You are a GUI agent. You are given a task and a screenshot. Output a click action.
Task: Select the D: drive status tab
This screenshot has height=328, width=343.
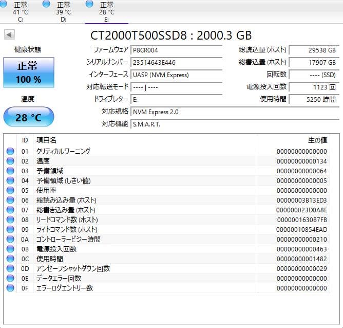pyautogui.click(x=64, y=11)
